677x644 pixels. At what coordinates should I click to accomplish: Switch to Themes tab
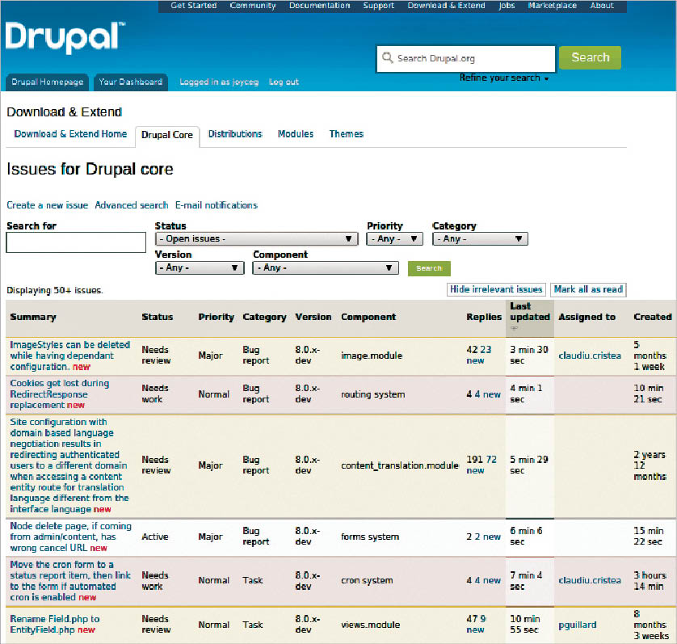pos(347,134)
